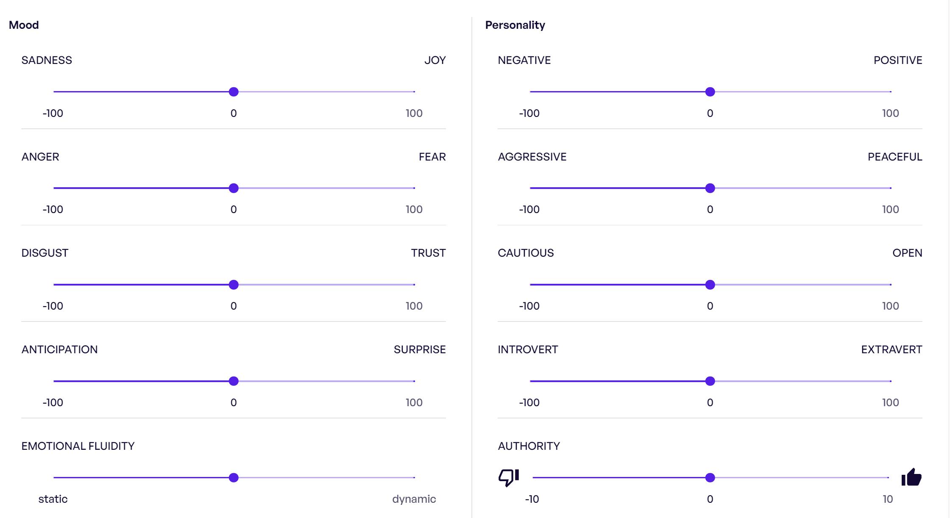Click the Anger–Fear slider handle

(x=234, y=188)
